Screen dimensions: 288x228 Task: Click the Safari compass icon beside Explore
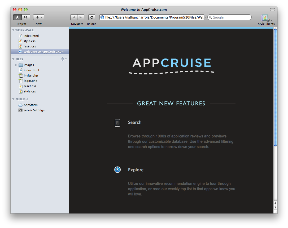point(117,170)
